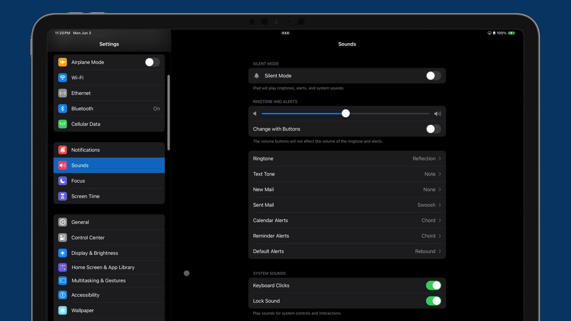Open Control Center settings row

[x=109, y=237]
